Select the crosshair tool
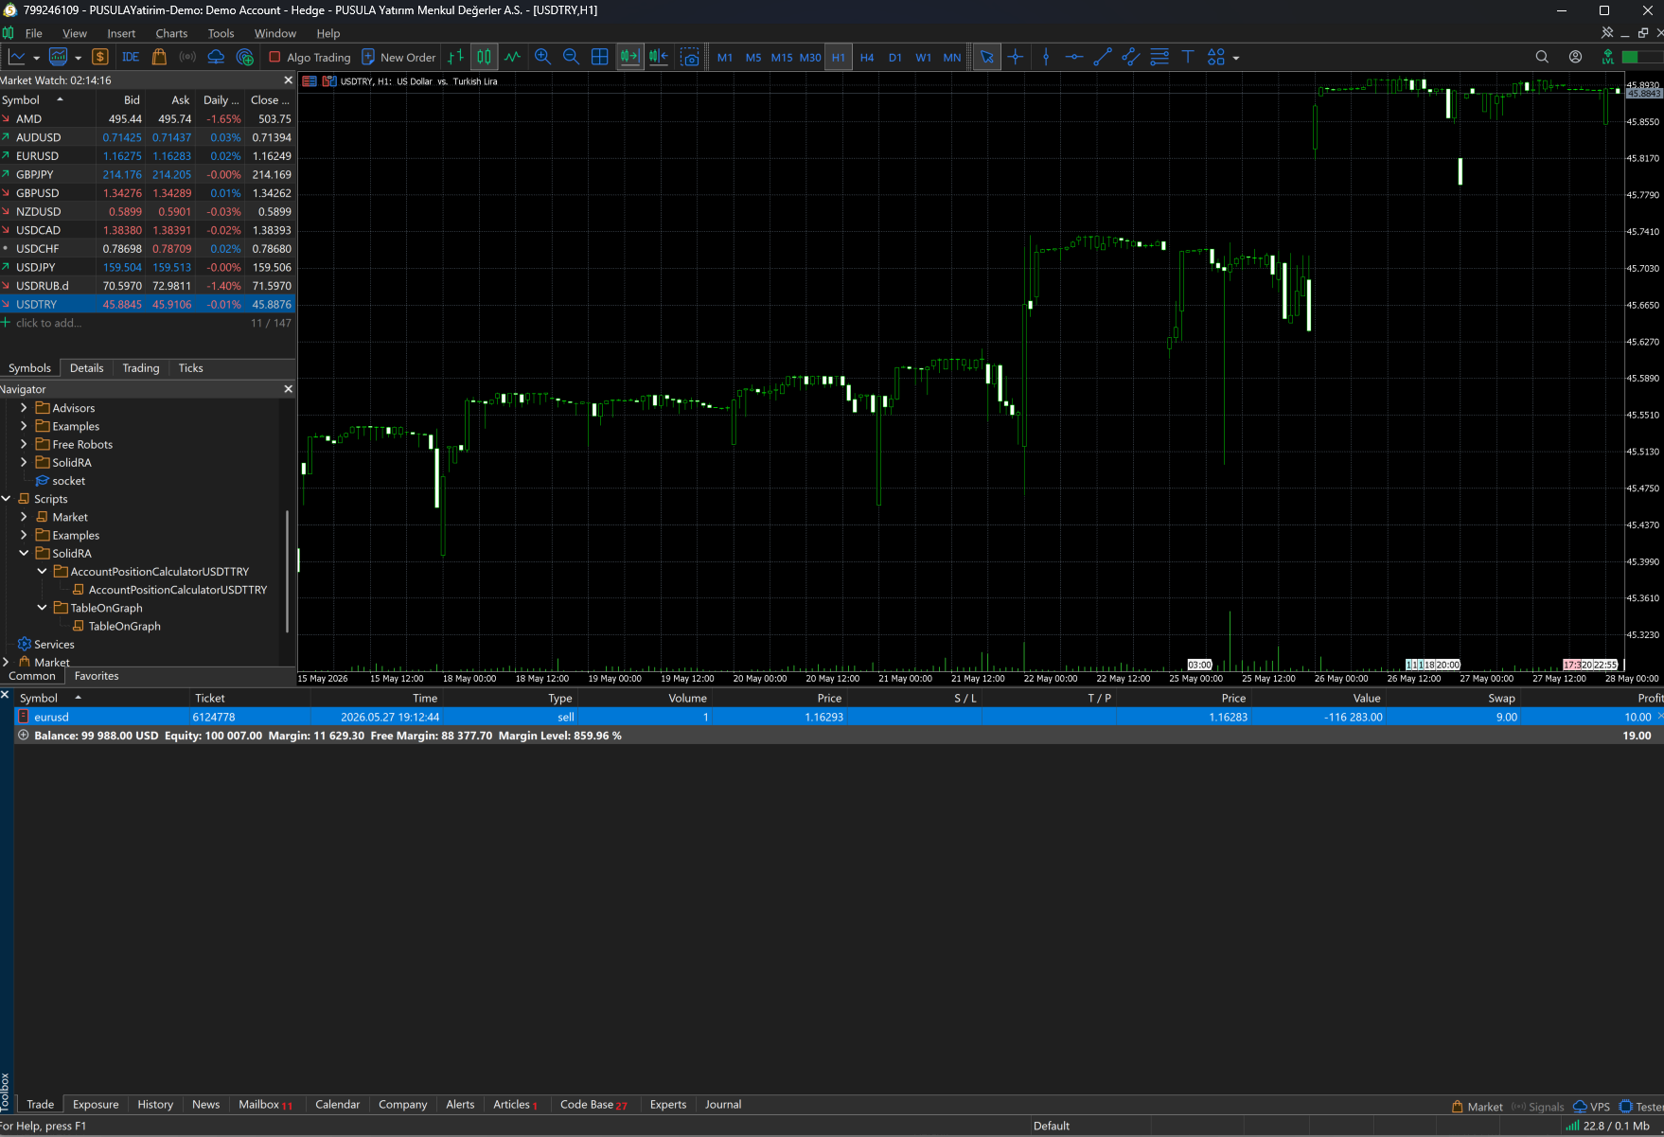Screen dimensions: 1664x1137 tap(1016, 57)
